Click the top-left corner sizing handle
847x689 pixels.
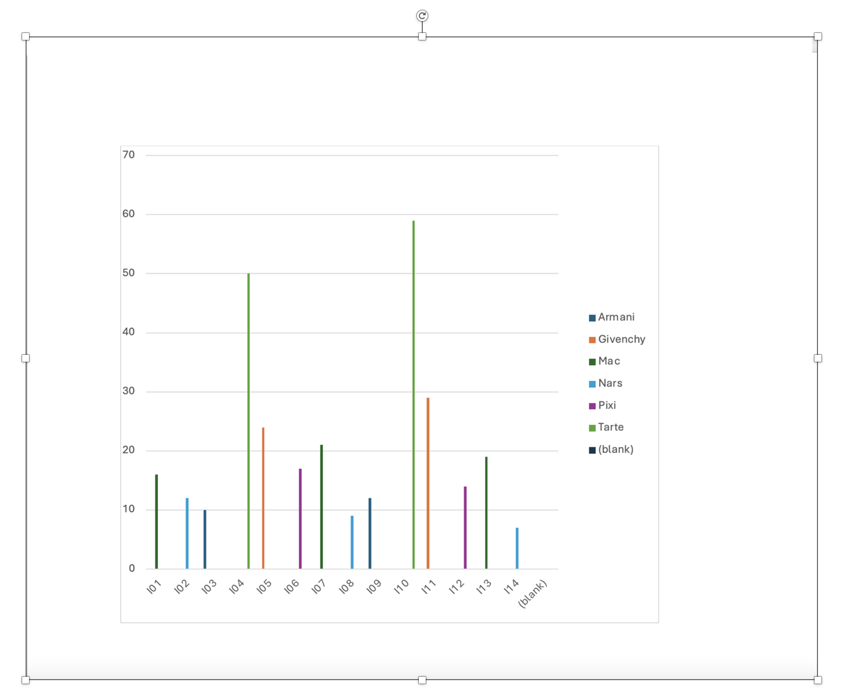click(x=26, y=36)
